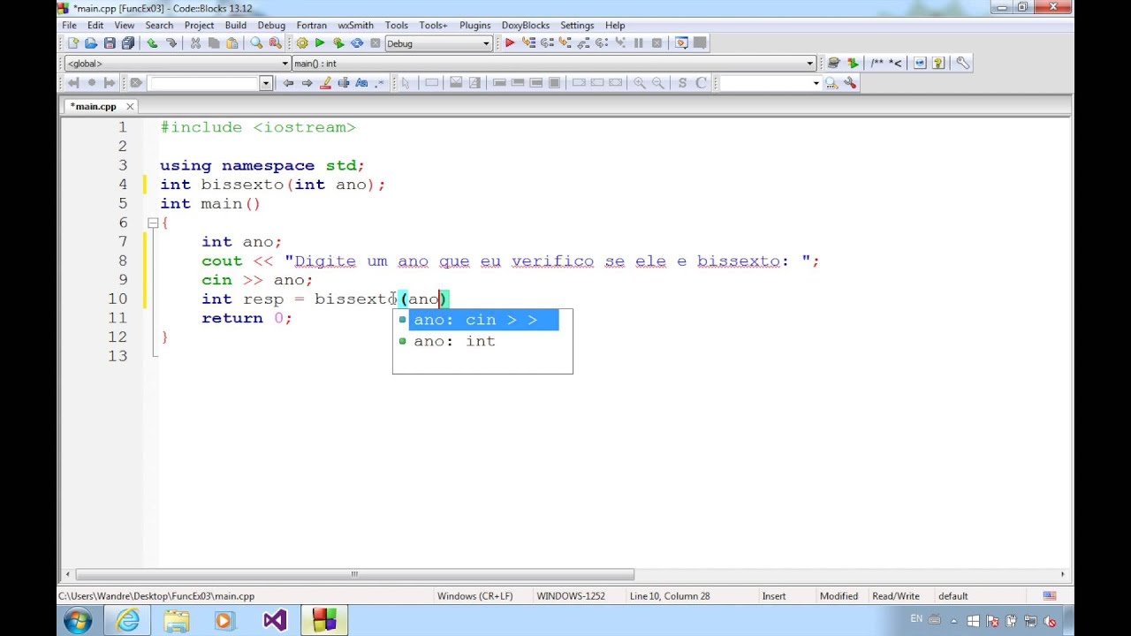
Task: Choose autocomplete suggestion 'ano: cin > >'
Action: [x=482, y=320]
